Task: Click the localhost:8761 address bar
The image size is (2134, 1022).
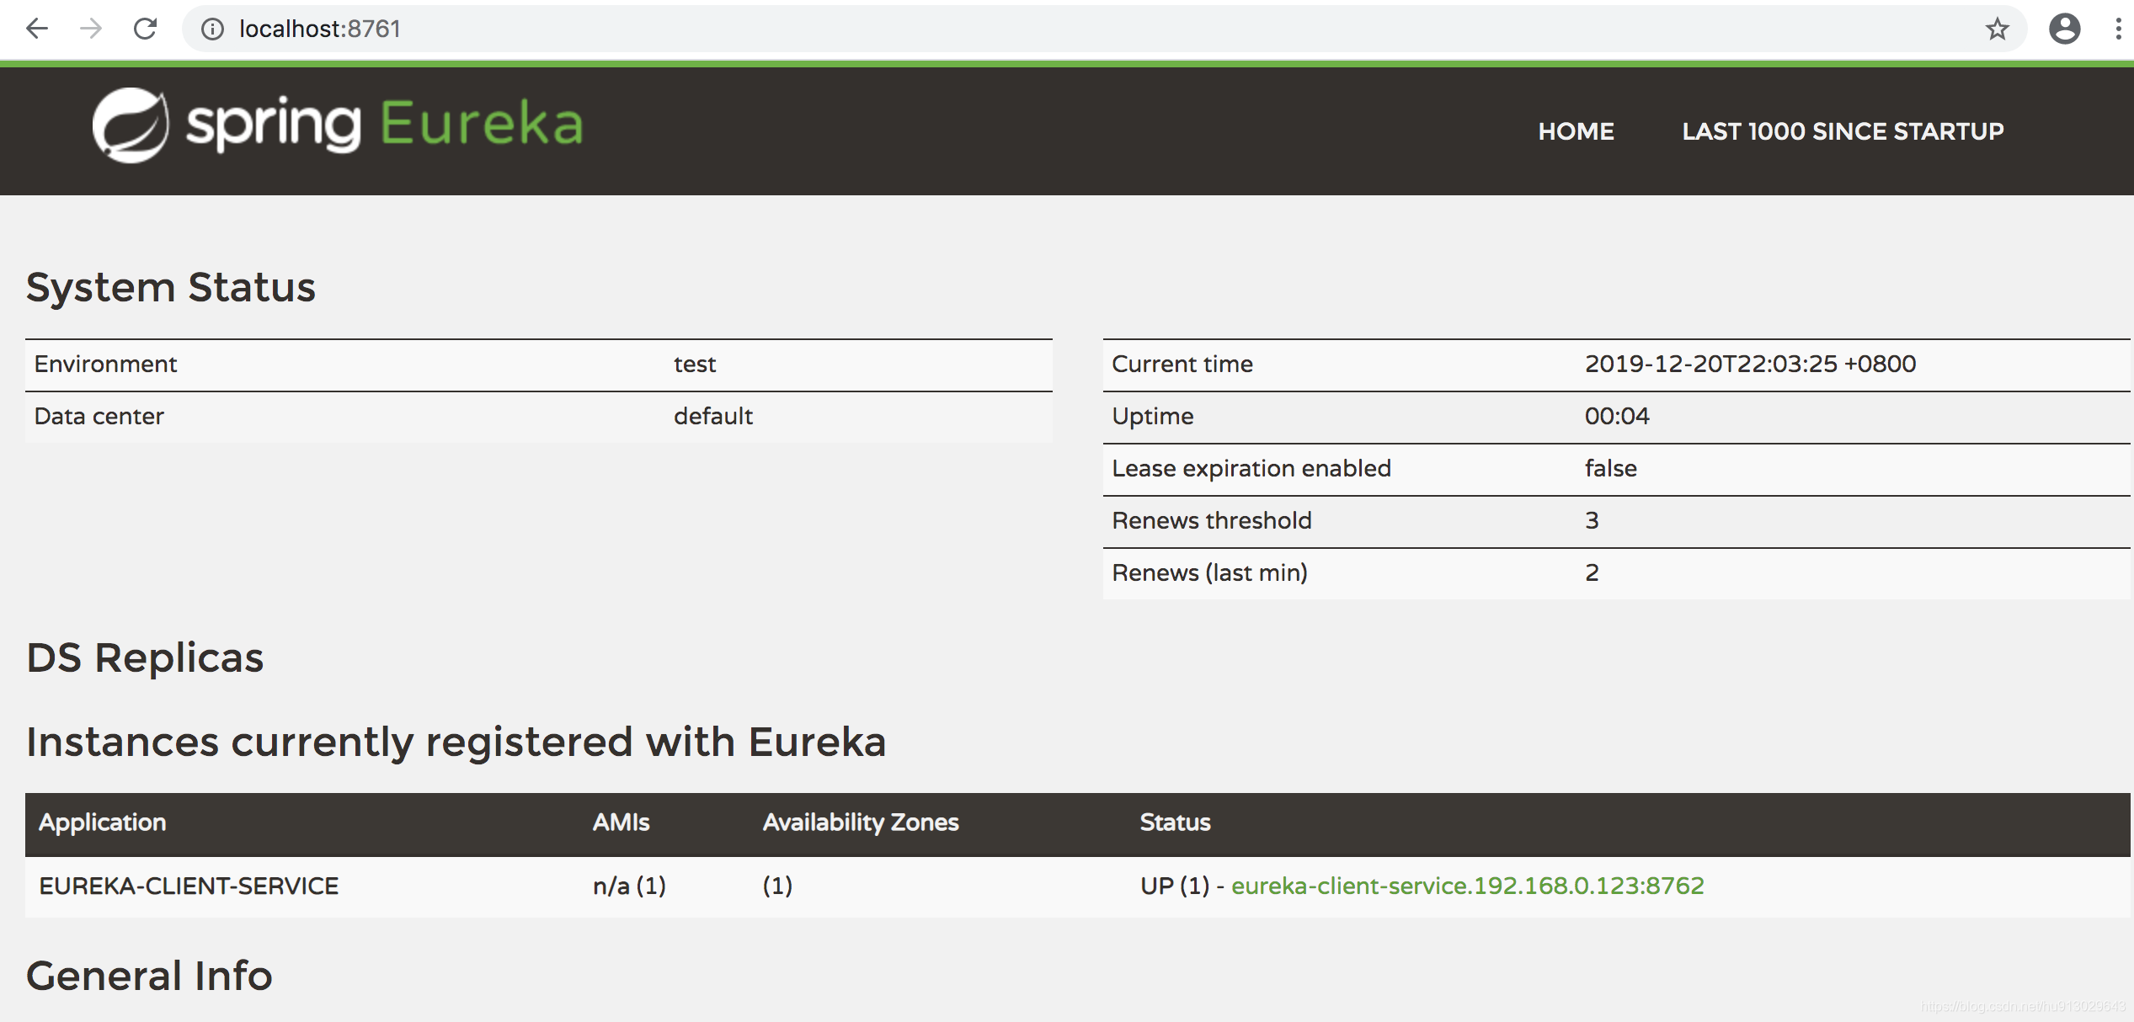Action: [1103, 29]
